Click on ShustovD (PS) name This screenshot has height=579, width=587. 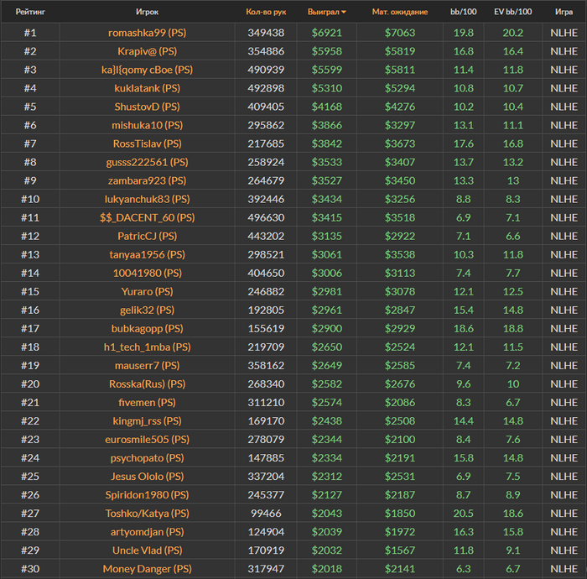pyautogui.click(x=147, y=107)
